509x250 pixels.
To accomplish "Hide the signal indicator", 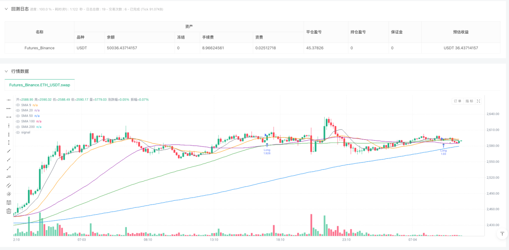I will [18, 132].
